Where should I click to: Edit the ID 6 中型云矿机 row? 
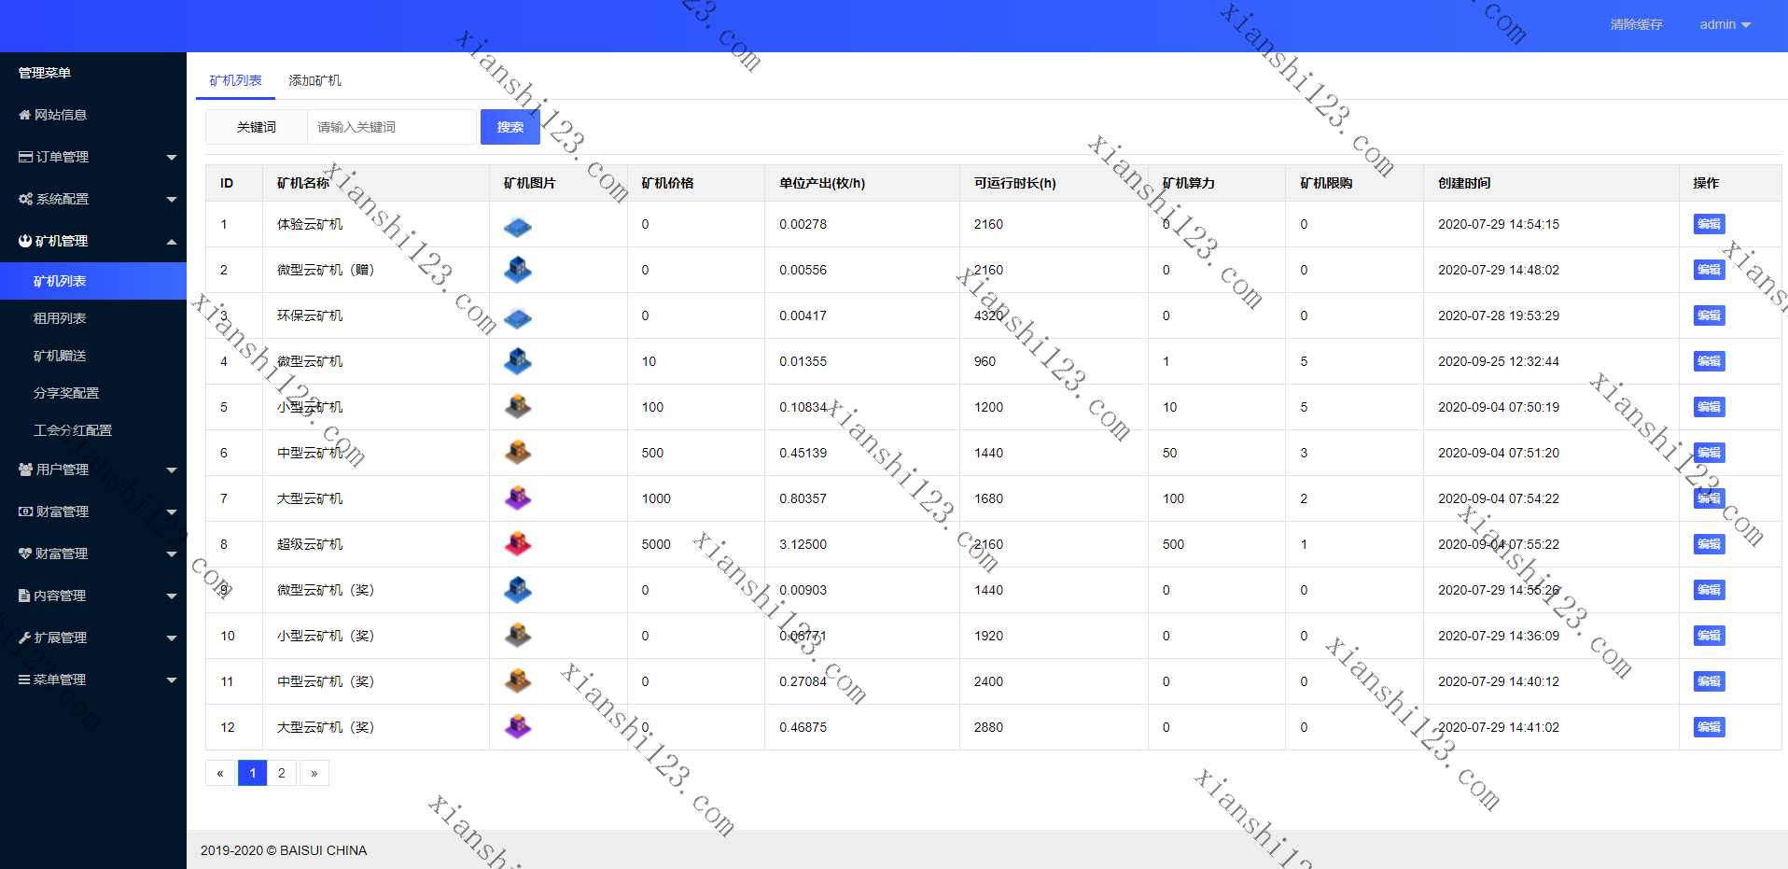pyautogui.click(x=1709, y=453)
